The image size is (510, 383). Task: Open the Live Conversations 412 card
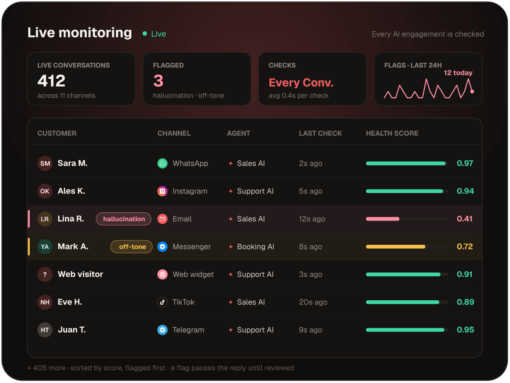[81, 79]
